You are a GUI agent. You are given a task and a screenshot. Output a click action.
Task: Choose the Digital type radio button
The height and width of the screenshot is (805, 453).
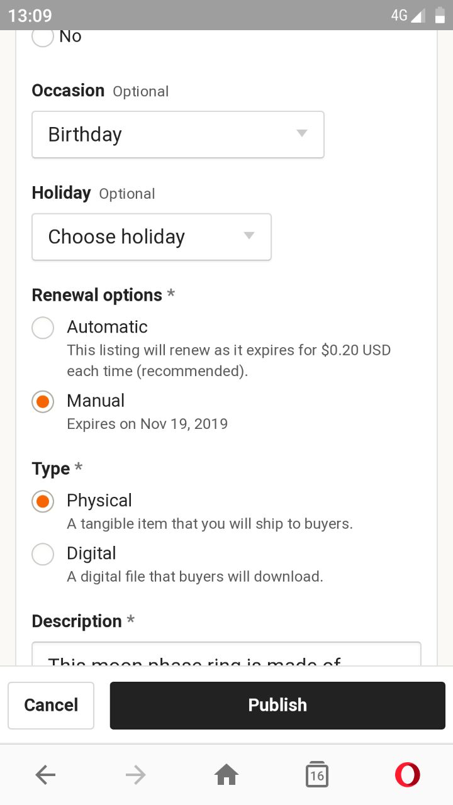pyautogui.click(x=43, y=554)
